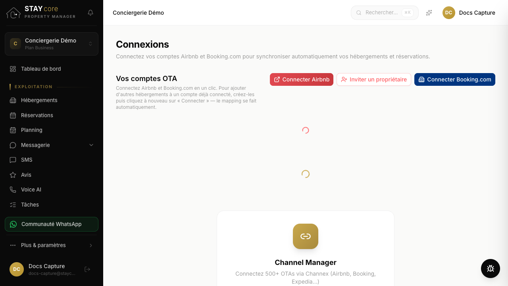The image size is (508, 286).
Task: Click the Vos comptes OTA heading
Action: (146, 79)
